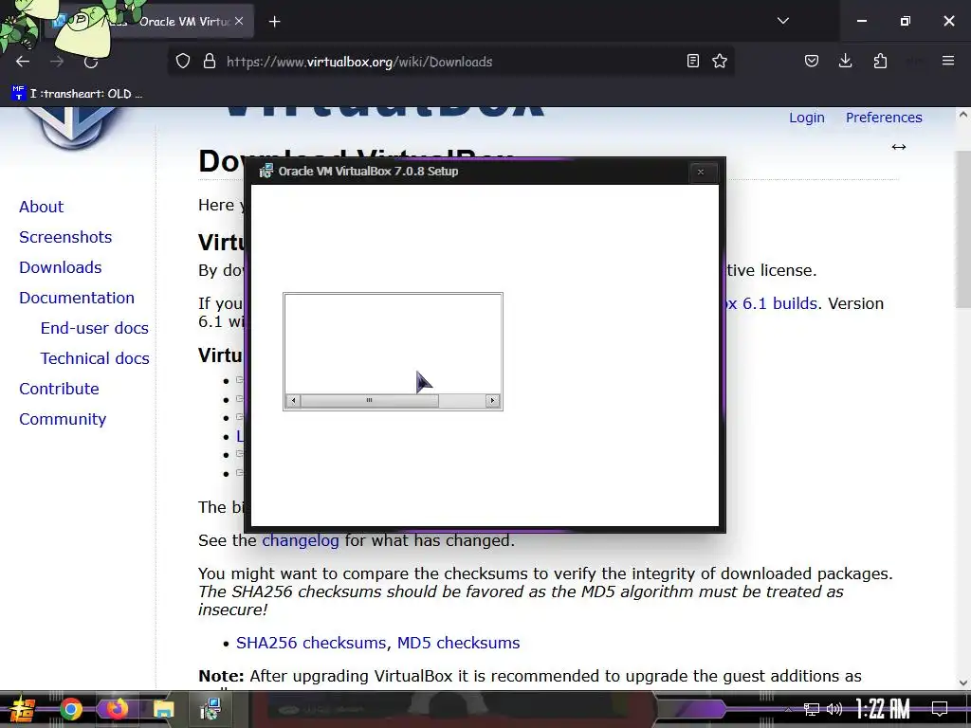971x728 pixels.
Task: Open the notification center icon
Action: tap(940, 709)
